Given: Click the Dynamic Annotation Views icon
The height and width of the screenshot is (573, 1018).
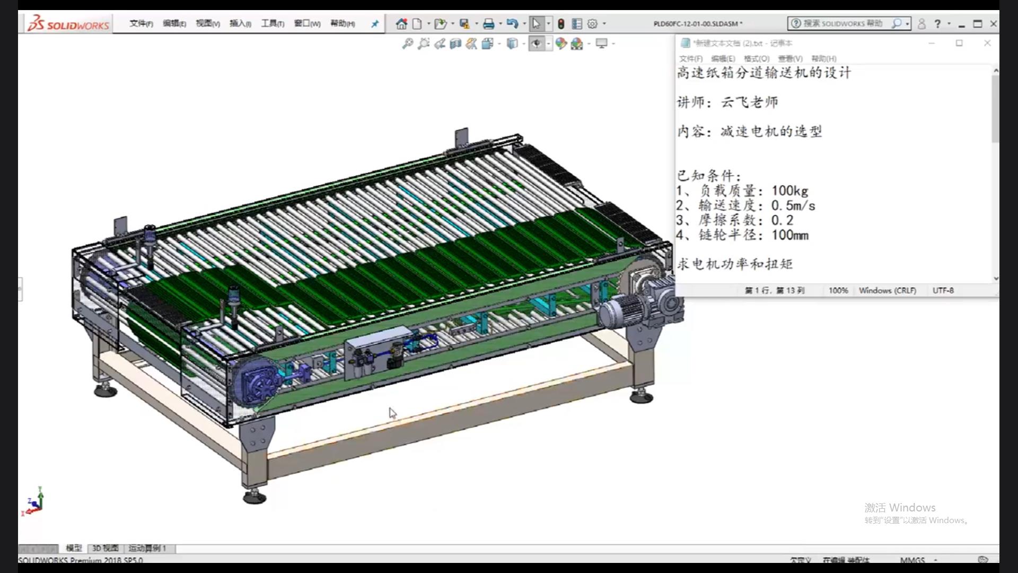Looking at the screenshot, I should click(471, 44).
